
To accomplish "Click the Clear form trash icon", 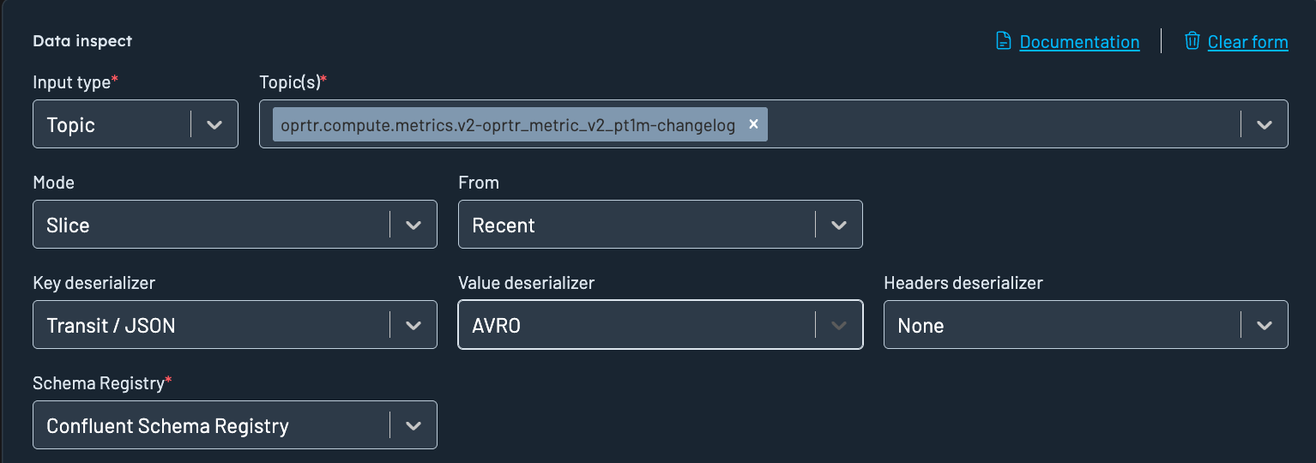I will coord(1192,41).
